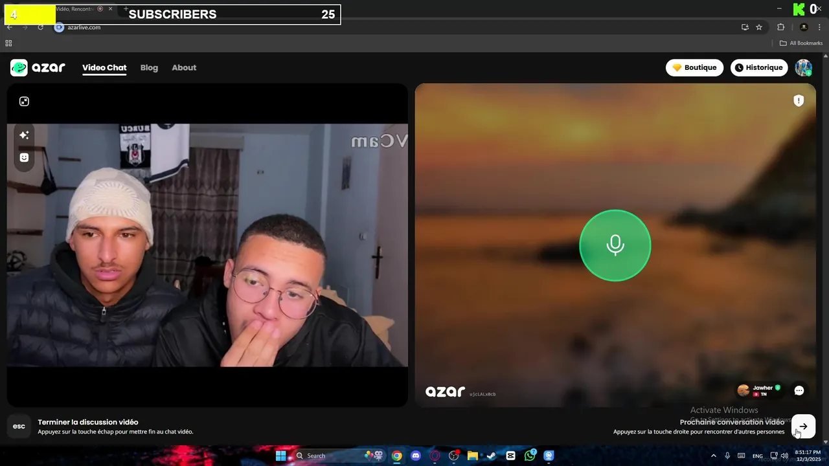The width and height of the screenshot is (829, 466).
Task: Click the next video conversation arrow
Action: point(803,426)
